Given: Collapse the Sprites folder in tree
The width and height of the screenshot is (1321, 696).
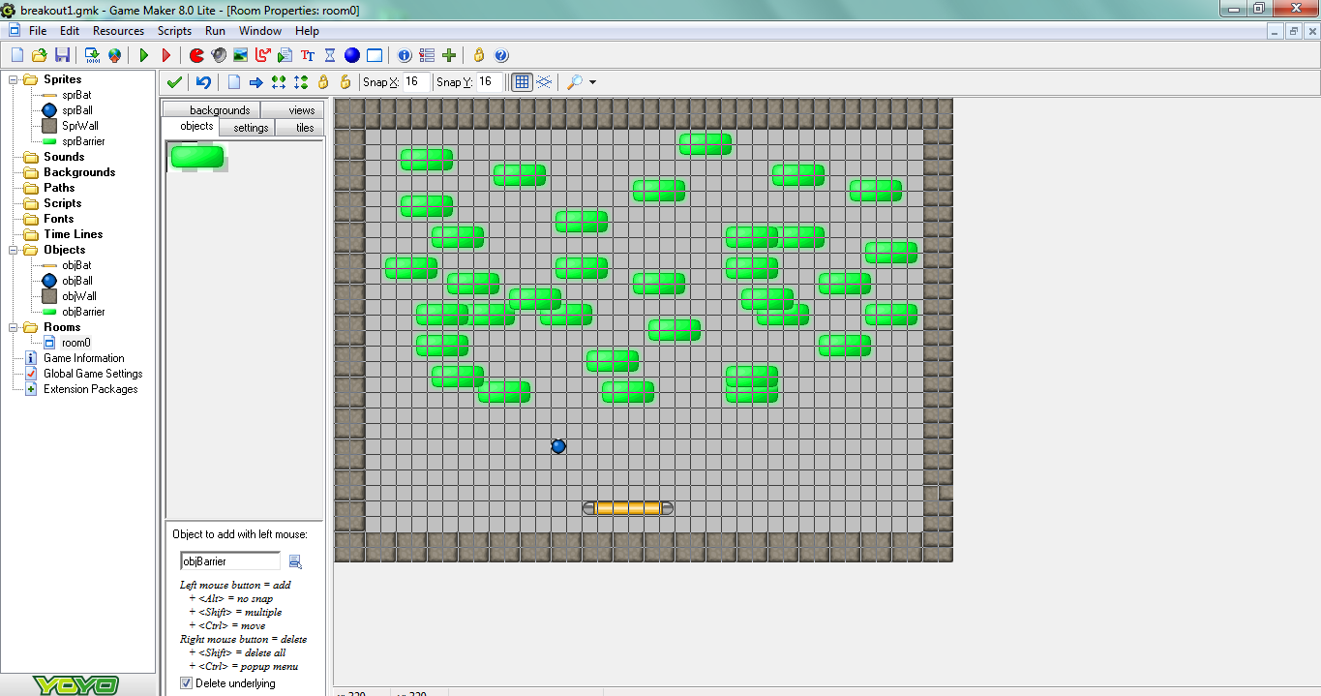Looking at the screenshot, I should click(x=15, y=79).
